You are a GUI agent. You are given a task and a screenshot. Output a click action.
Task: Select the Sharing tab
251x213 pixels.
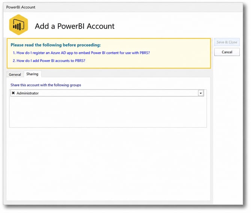point(32,74)
